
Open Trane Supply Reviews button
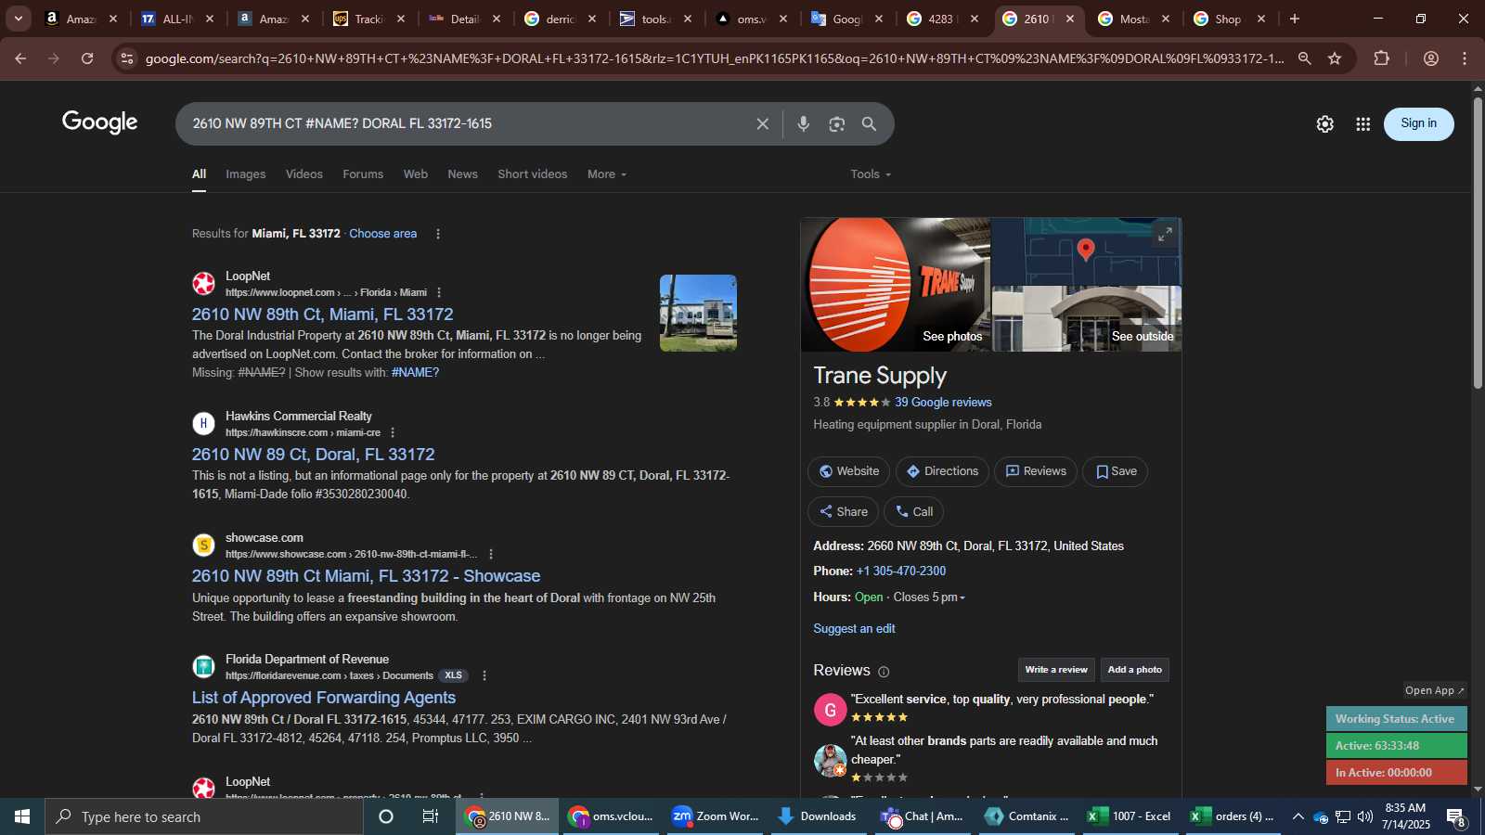(x=1036, y=471)
